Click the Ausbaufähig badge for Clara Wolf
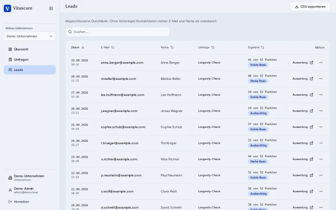 pyautogui.click(x=259, y=194)
